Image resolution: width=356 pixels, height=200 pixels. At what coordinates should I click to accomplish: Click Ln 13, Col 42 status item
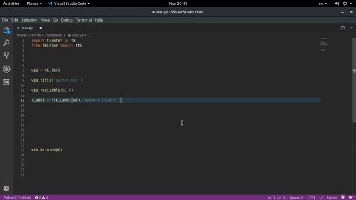click(x=276, y=198)
